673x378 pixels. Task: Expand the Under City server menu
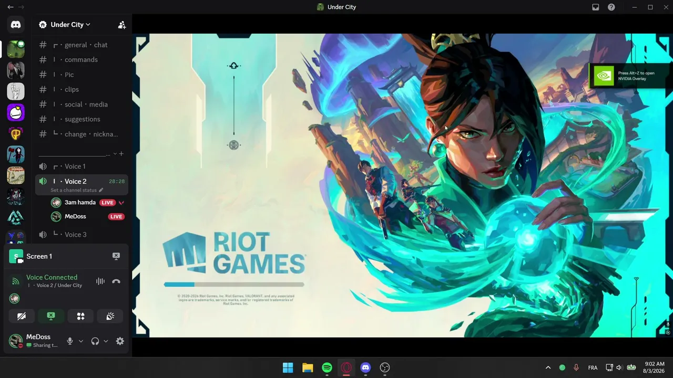point(70,25)
